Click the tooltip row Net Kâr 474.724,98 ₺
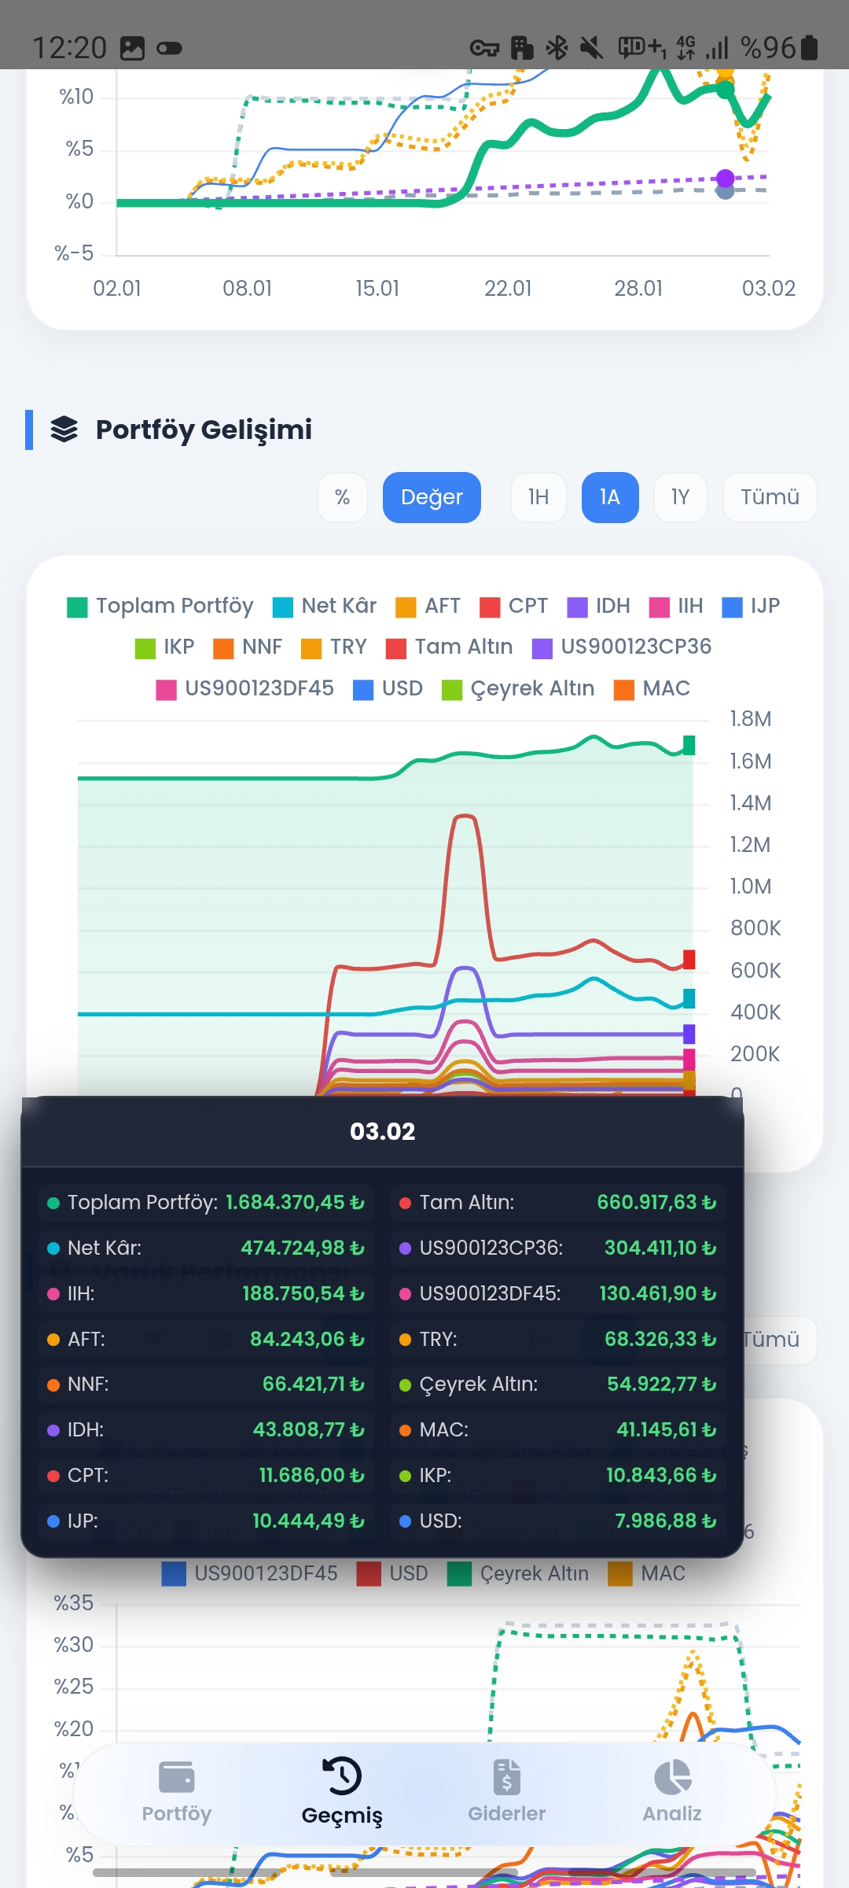The height and width of the screenshot is (1888, 849). [x=206, y=1248]
